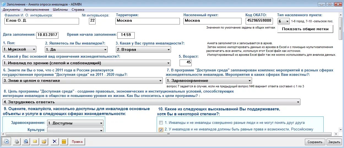
Task: Click the Населенный пункт field
Action: pyautogui.click(x=213, y=21)
